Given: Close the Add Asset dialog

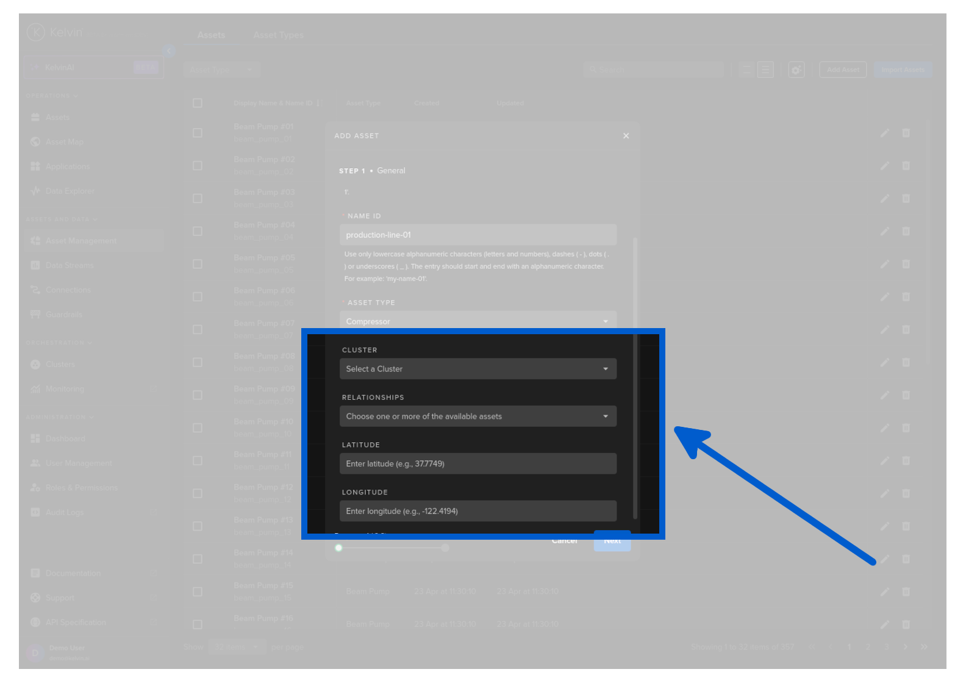Looking at the screenshot, I should (626, 136).
